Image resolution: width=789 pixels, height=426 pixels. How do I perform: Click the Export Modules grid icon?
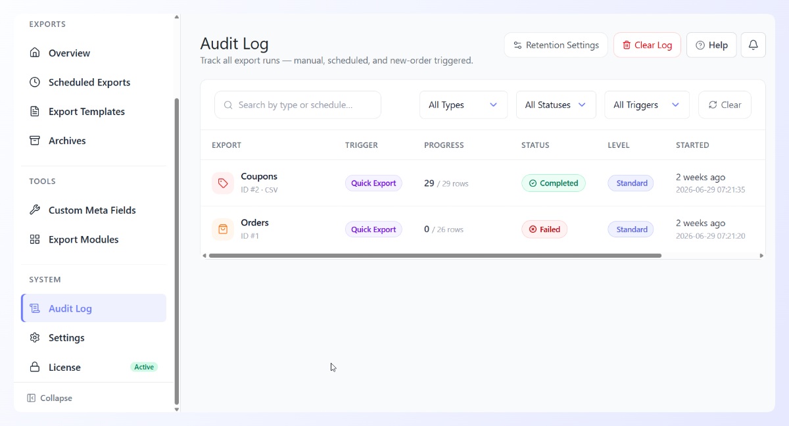[35, 239]
